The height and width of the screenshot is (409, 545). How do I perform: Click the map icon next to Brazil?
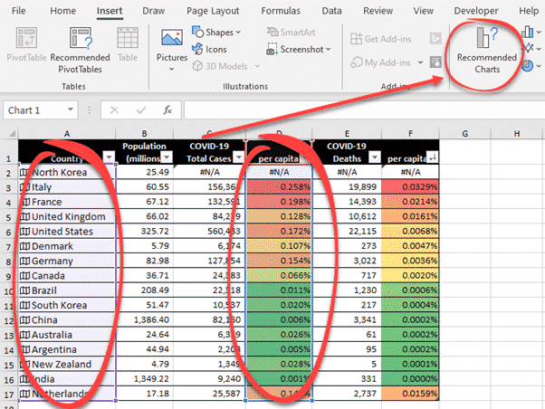click(x=24, y=292)
